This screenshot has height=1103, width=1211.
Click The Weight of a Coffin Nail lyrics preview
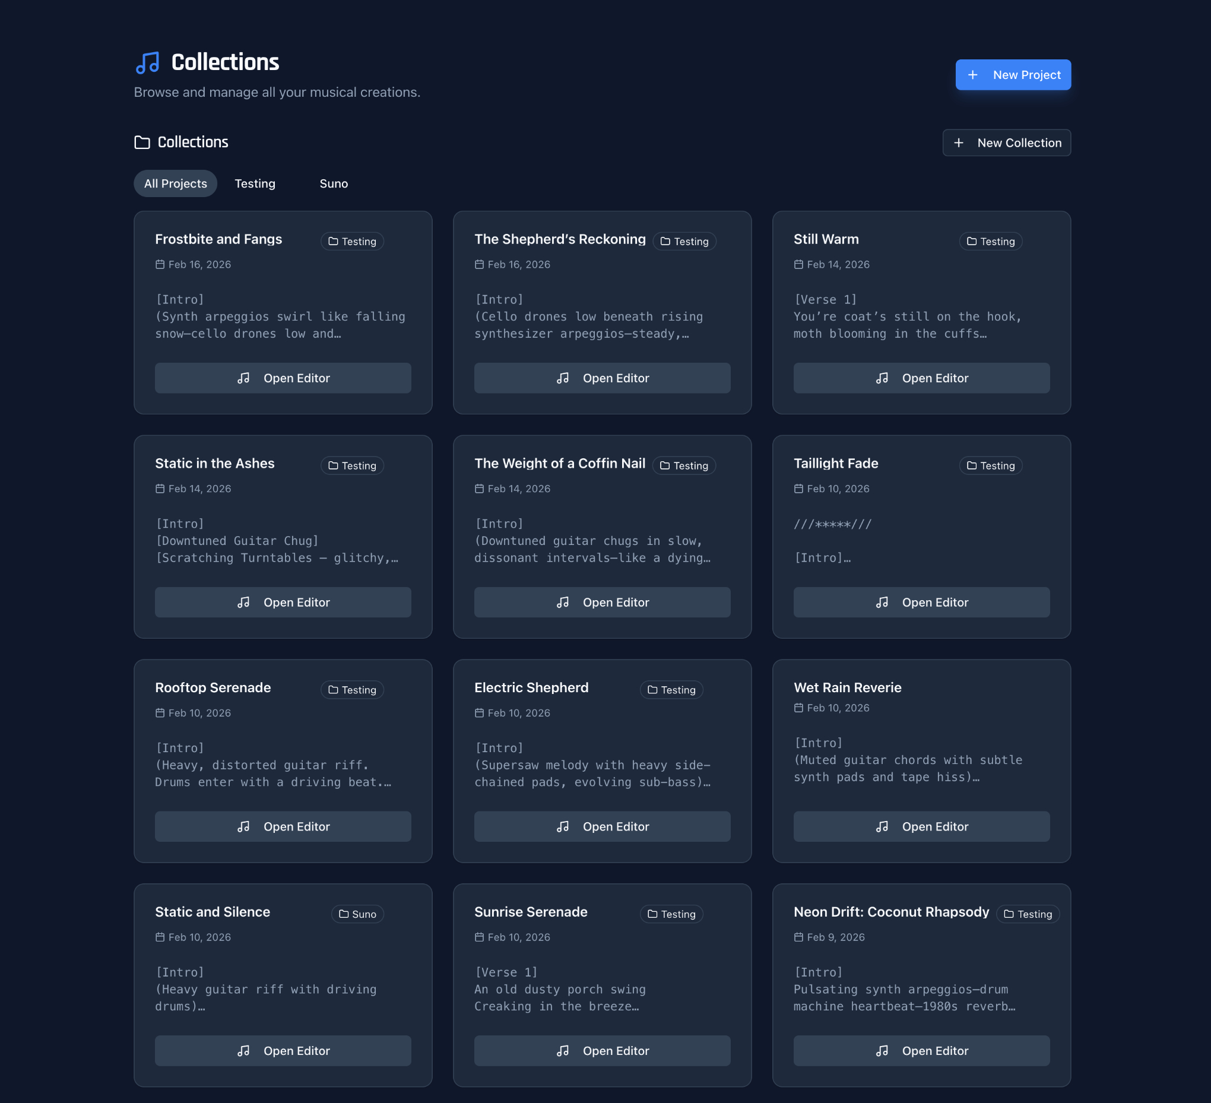click(592, 541)
